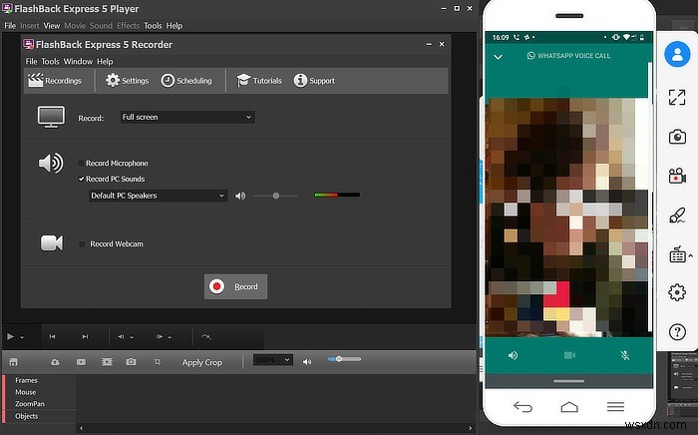Screen dimensions: 698x435
Task: Open the Recorder Window menu
Action: (x=78, y=62)
